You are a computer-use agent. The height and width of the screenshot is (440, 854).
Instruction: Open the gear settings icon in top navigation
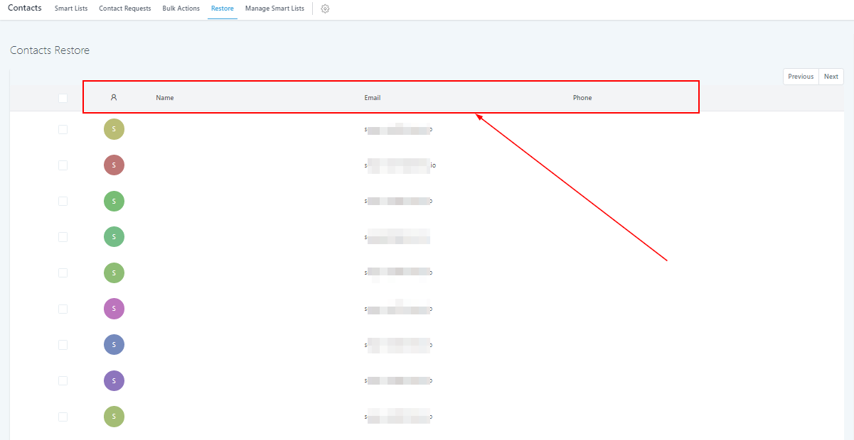point(325,9)
